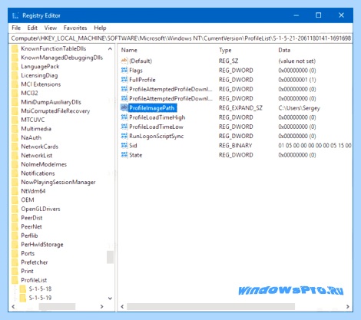Click the tree pane vertical scrollbar thumb
Viewport: 361px width, 320px height.
coord(110,257)
